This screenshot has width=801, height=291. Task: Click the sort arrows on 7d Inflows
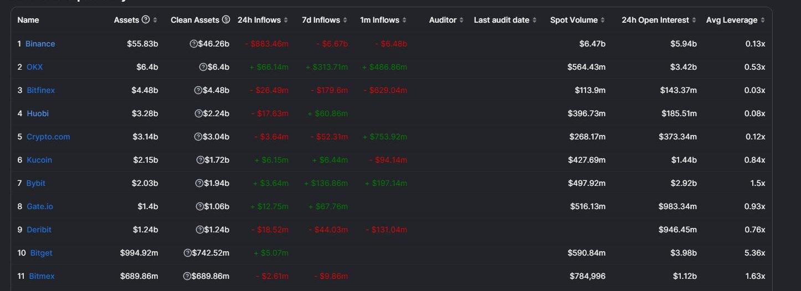click(x=345, y=20)
